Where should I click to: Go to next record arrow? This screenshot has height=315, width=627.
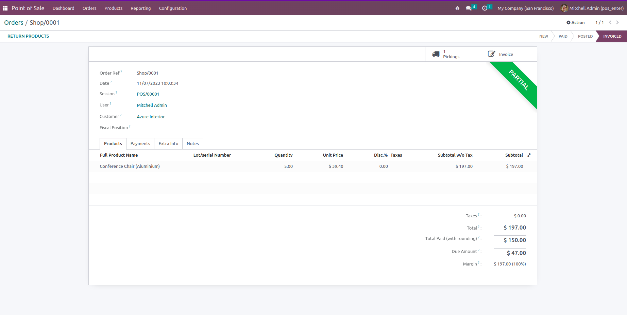click(617, 22)
